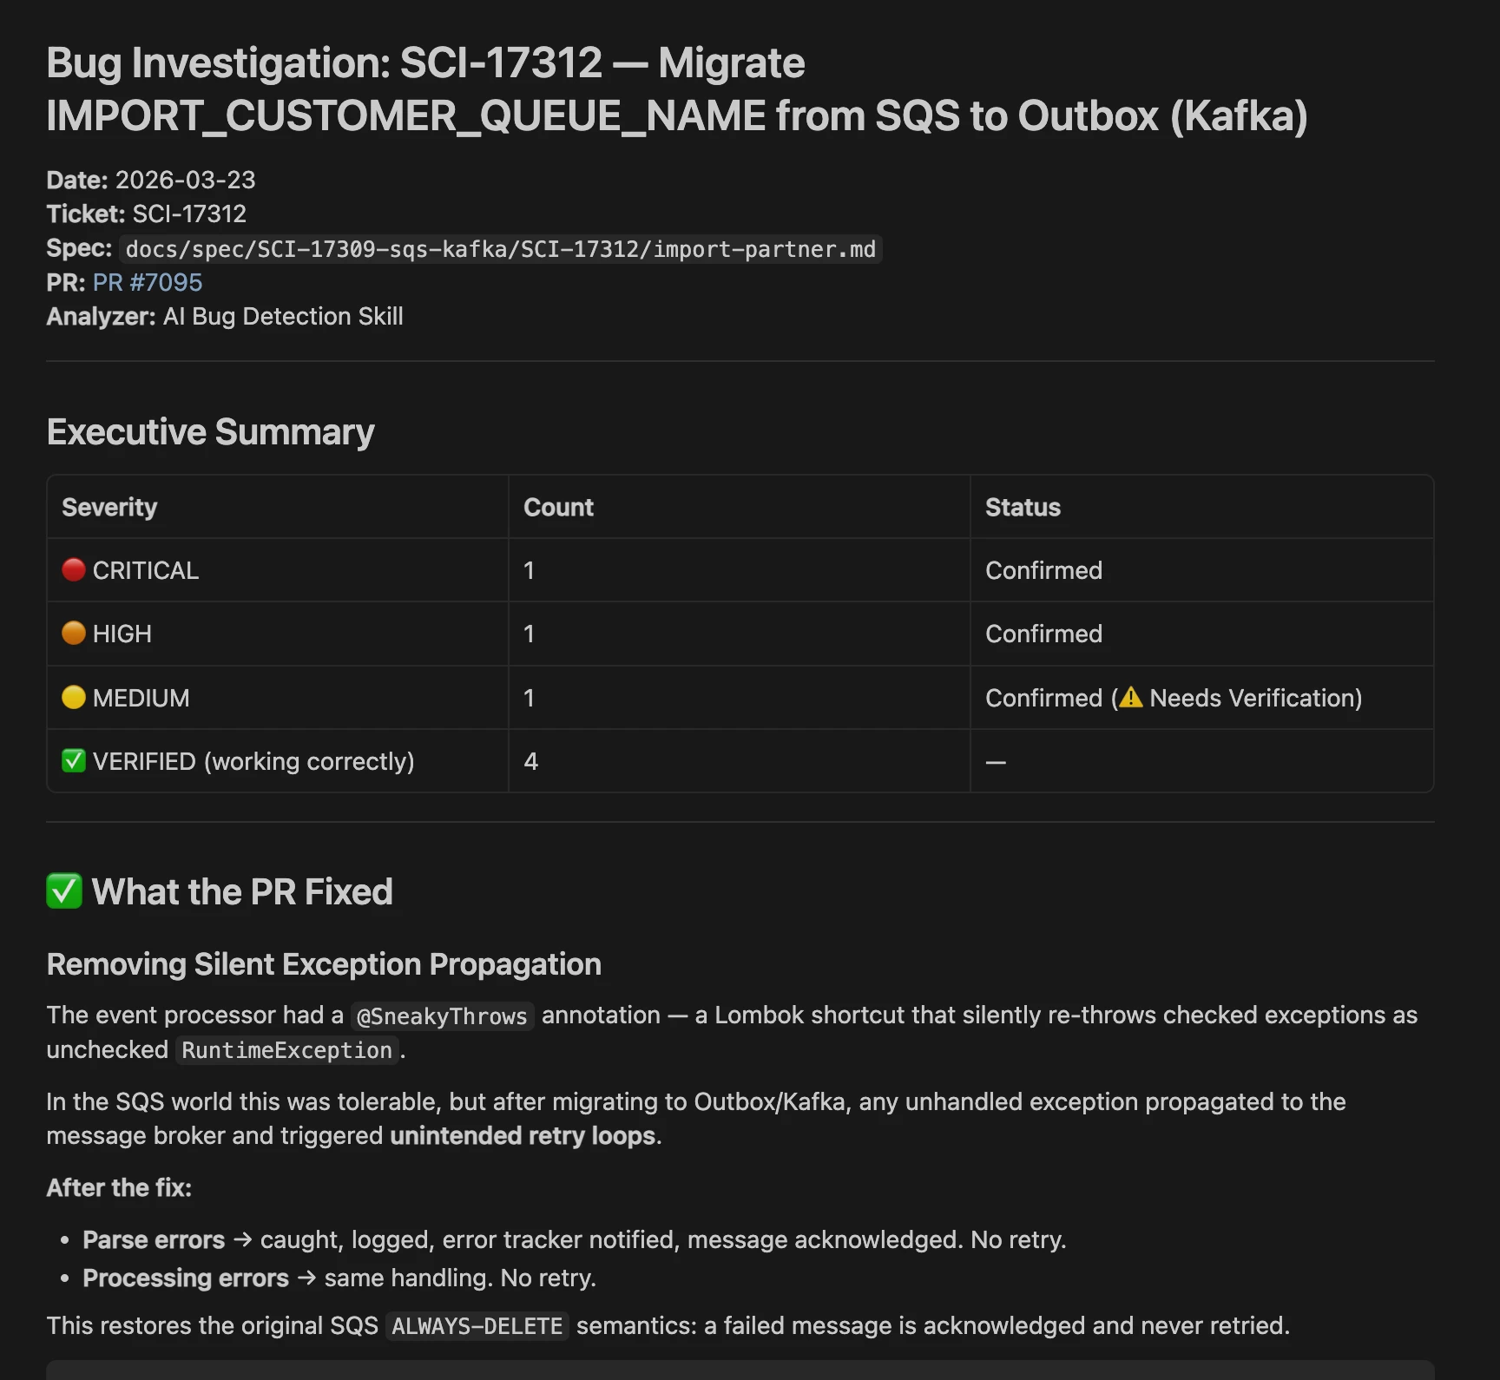Click the Confirmed status in HIGH row
The width and height of the screenshot is (1500, 1380).
pos(1043,634)
